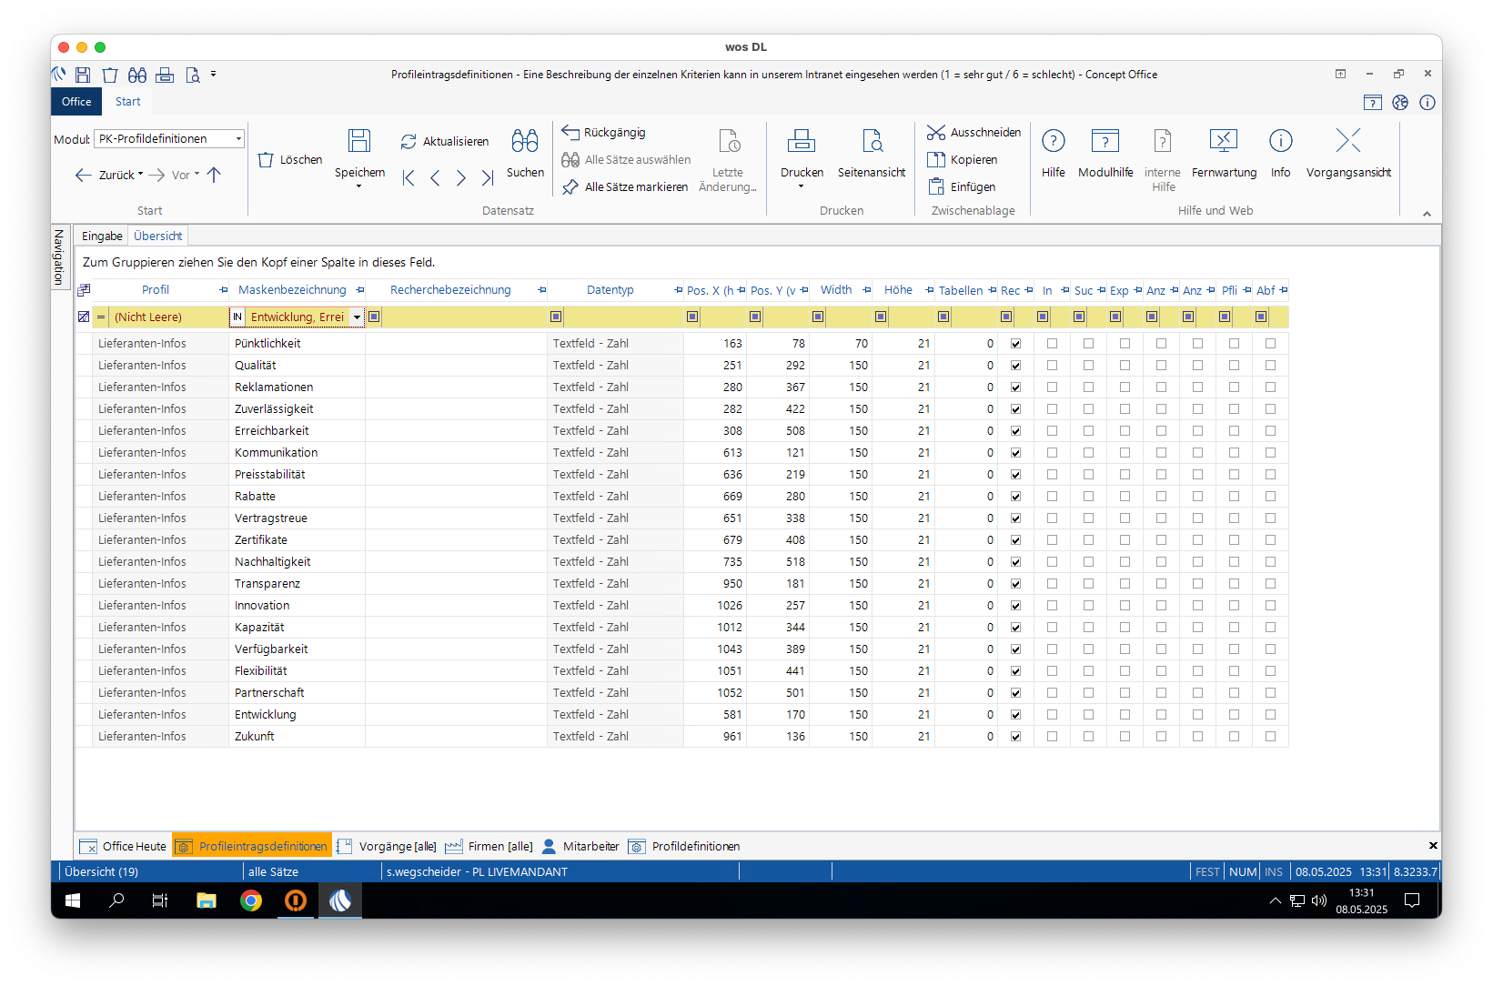Pin the Profil column header
Screen dimensions: 1493x986
tap(224, 290)
